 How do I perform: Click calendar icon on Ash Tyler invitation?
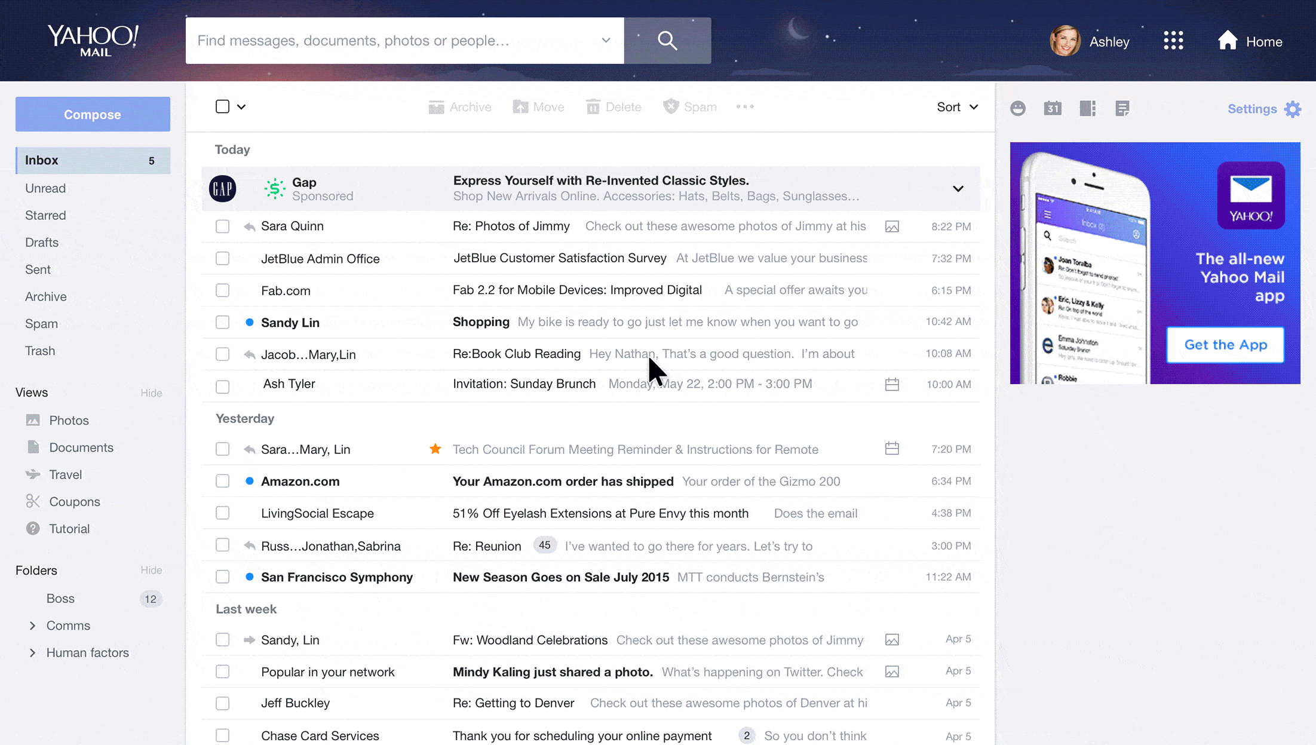(892, 384)
